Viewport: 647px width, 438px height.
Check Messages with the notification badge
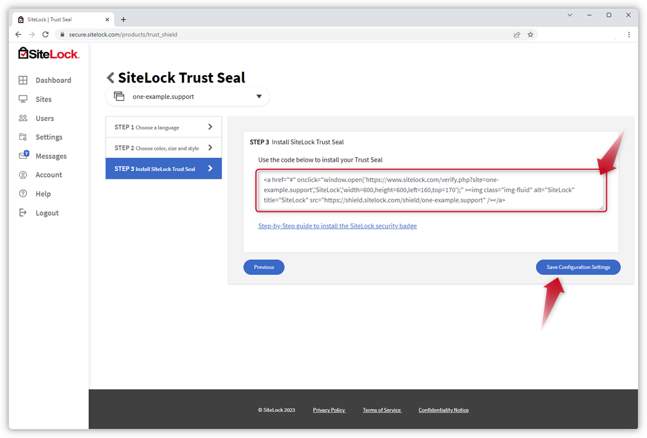click(51, 155)
